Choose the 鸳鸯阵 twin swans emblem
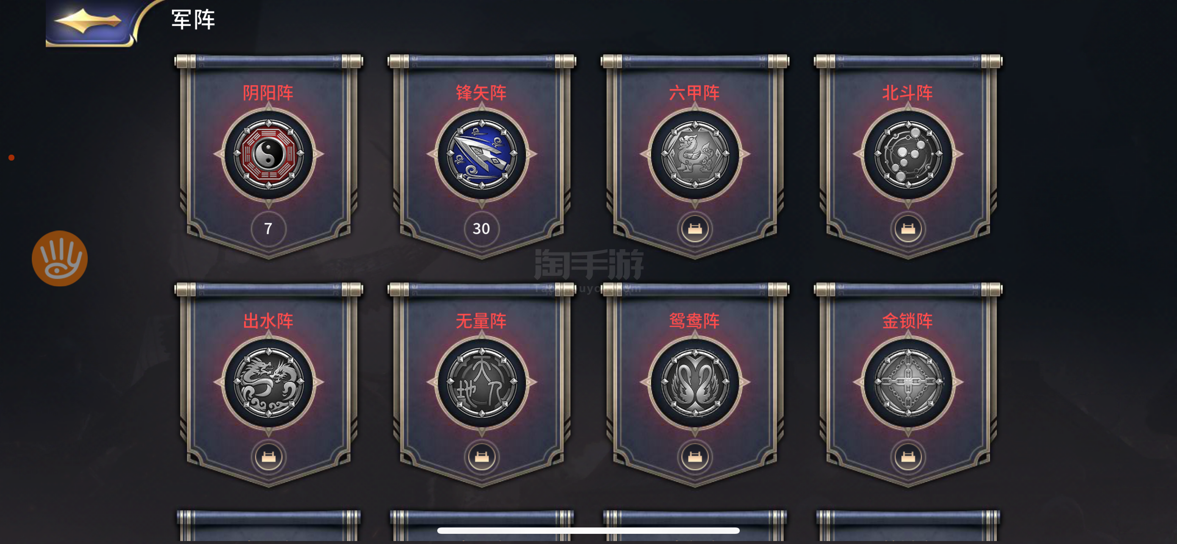This screenshot has height=544, width=1177. [x=695, y=382]
